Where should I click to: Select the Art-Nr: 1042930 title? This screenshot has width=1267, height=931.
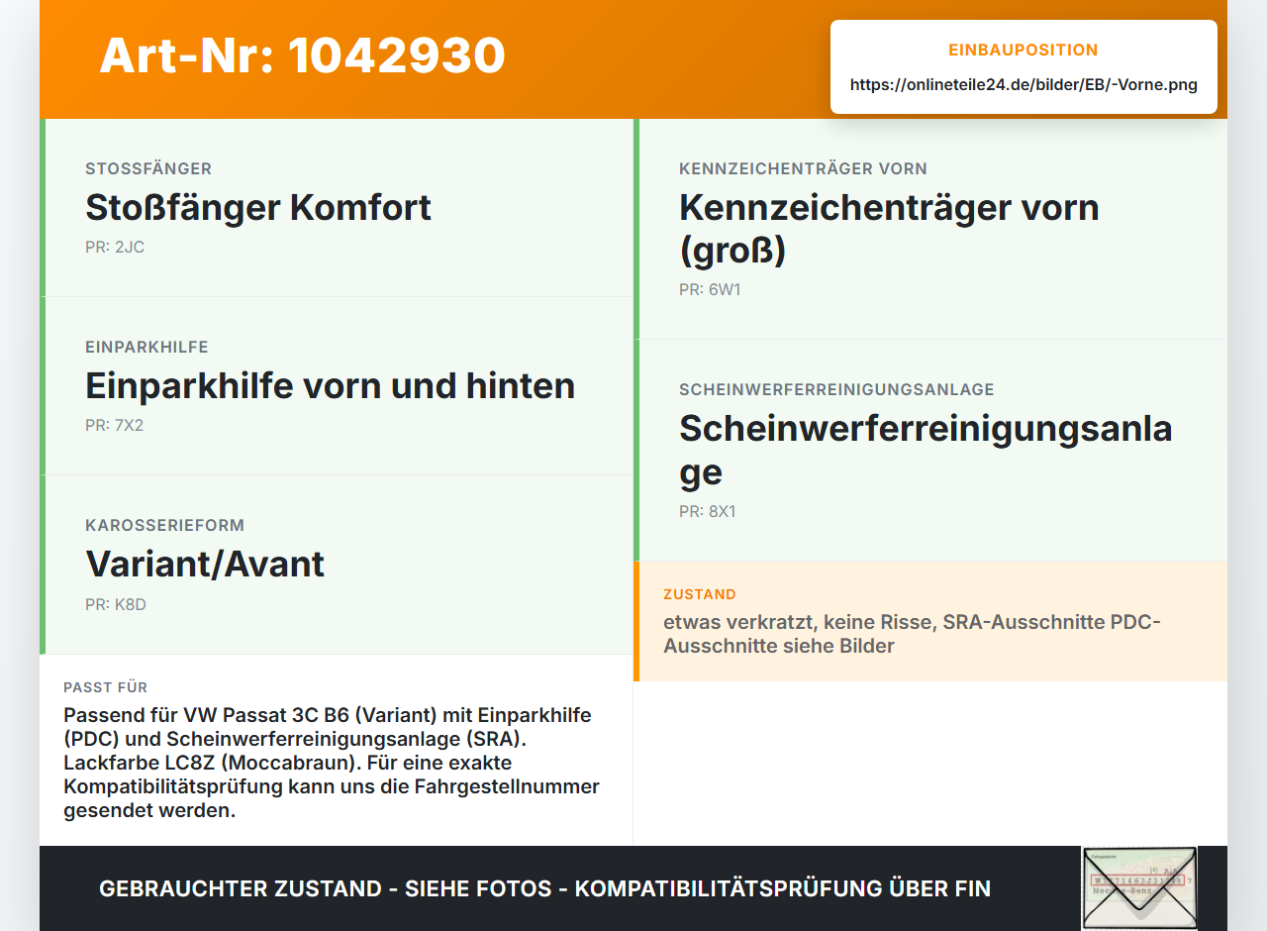click(302, 55)
